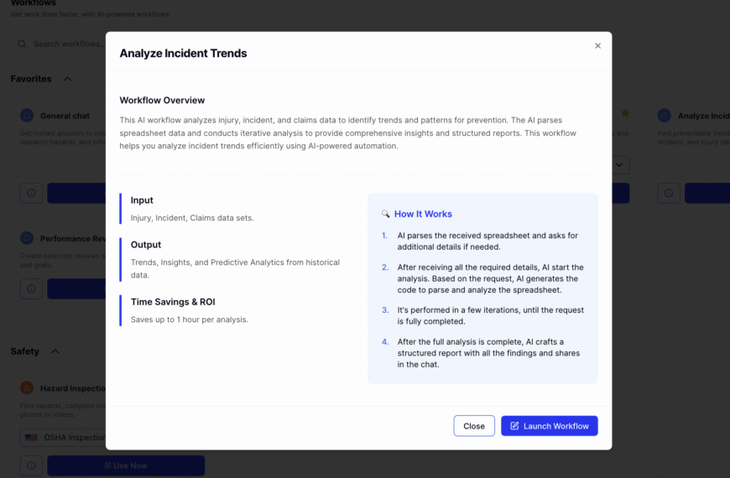Click the favorite star icon behind dialog
The image size is (730, 478).
pyautogui.click(x=625, y=113)
